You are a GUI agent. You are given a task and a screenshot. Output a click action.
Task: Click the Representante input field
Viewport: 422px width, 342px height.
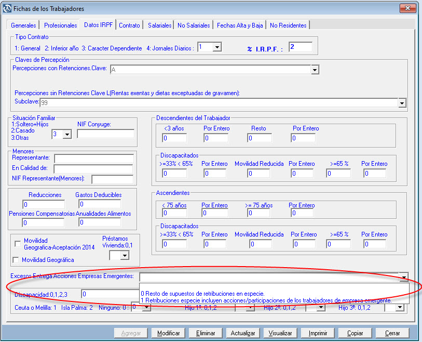tap(93, 158)
